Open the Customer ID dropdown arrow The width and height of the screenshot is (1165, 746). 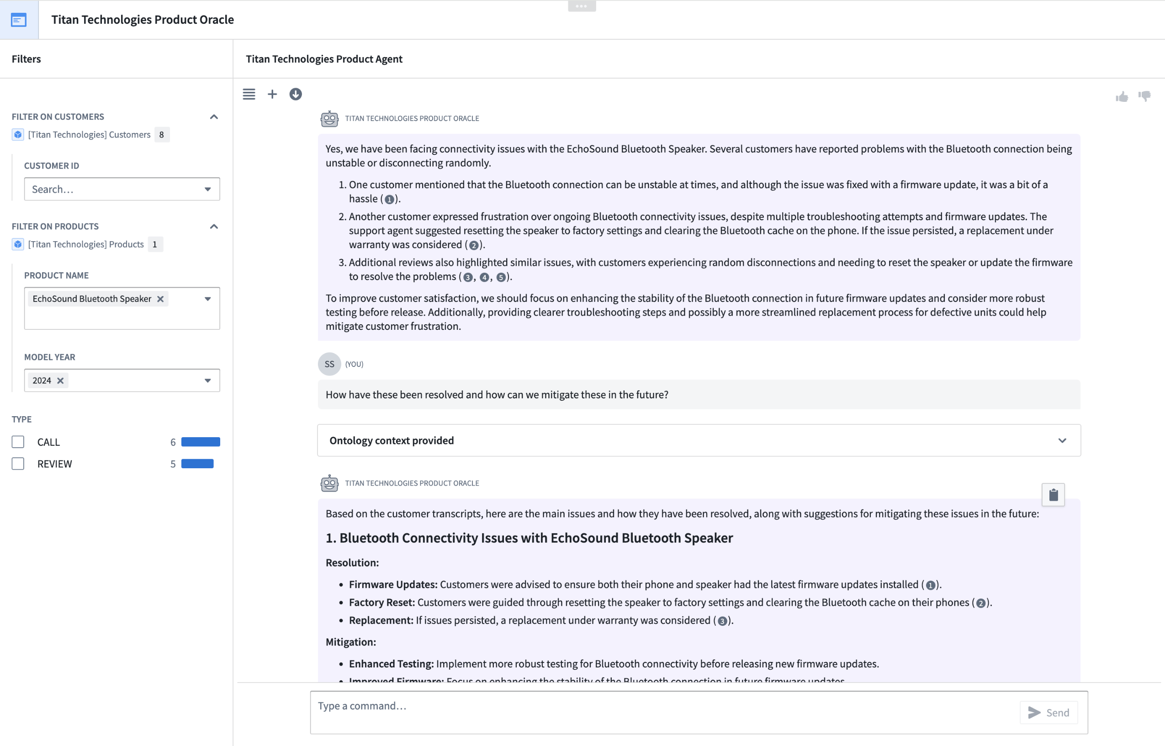(x=208, y=190)
